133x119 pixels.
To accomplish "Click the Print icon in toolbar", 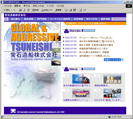I will click(x=71, y=10).
